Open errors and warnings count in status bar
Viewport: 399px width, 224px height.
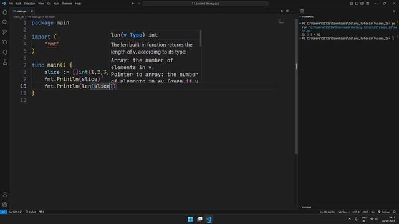[x=31, y=212]
